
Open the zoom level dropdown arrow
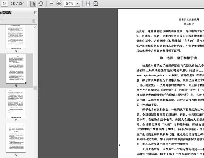pos(78,4)
